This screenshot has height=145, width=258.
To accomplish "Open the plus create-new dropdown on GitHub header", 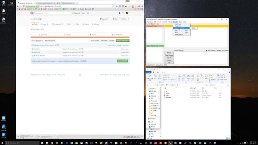I will click(x=123, y=13).
